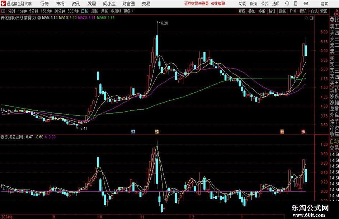Screen dimensions: 339x219
Task: Click the 3.41 low price label
Action: tap(84, 128)
